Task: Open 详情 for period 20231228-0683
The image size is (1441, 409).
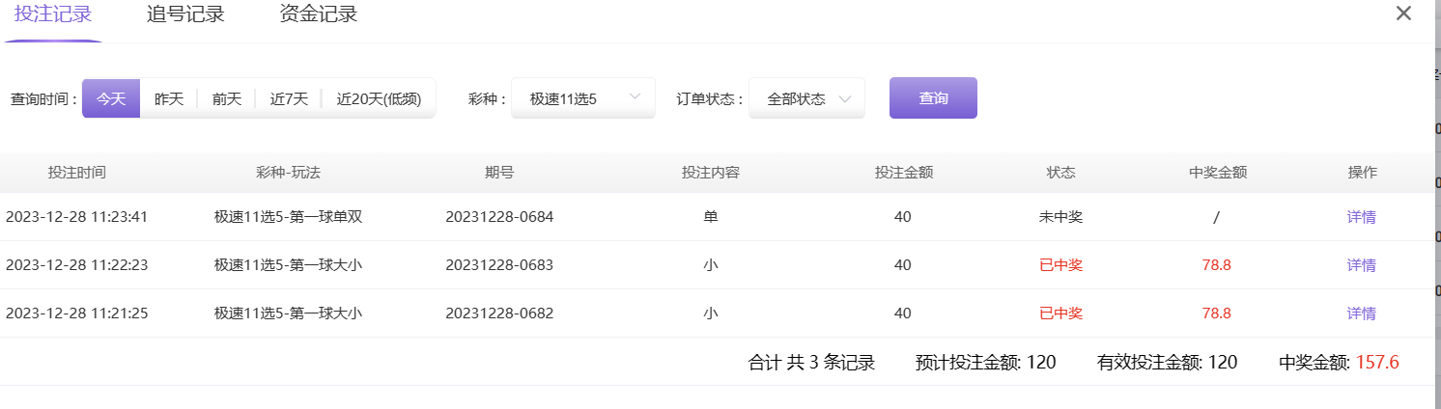Action: coord(1361,265)
